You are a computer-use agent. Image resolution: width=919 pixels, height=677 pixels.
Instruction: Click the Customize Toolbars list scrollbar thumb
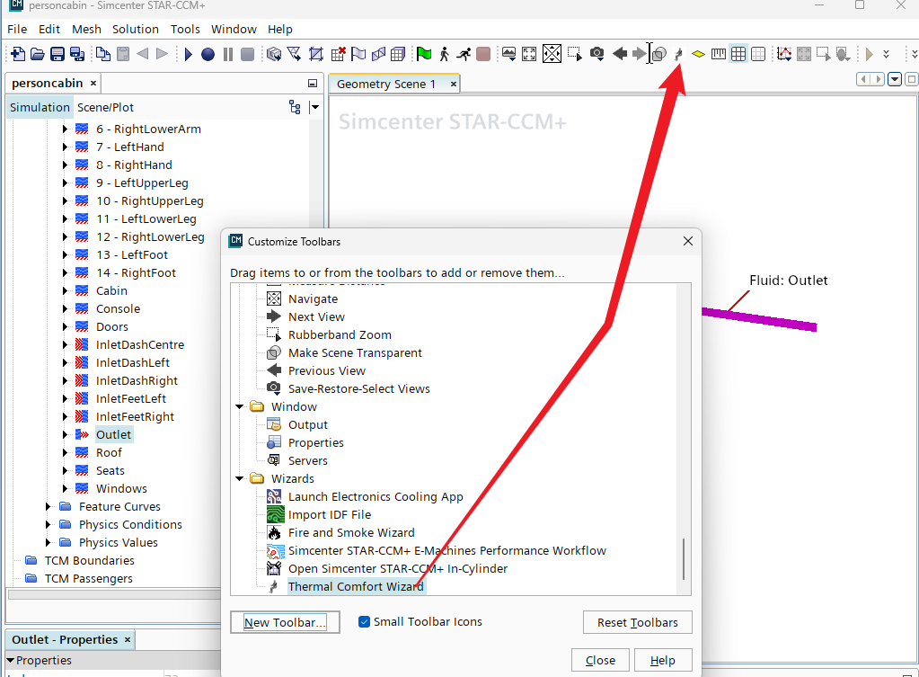click(x=684, y=559)
